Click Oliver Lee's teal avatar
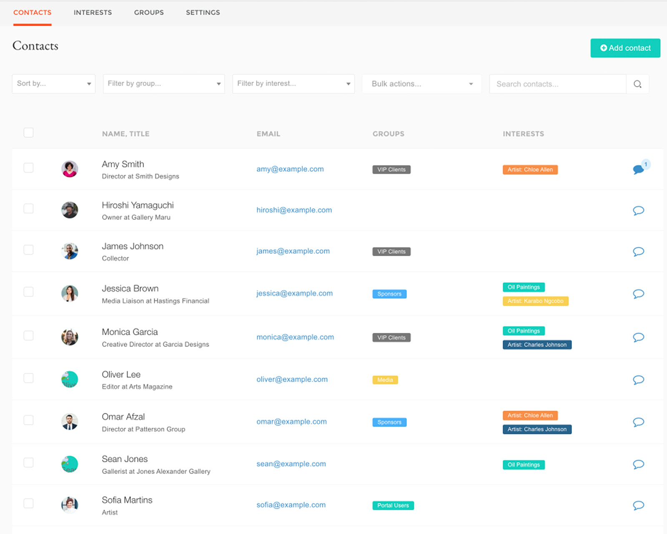Viewport: 667px width, 534px height. [x=70, y=379]
